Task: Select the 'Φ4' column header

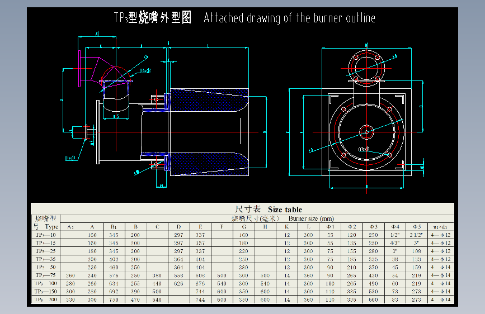Action: pos(395,227)
